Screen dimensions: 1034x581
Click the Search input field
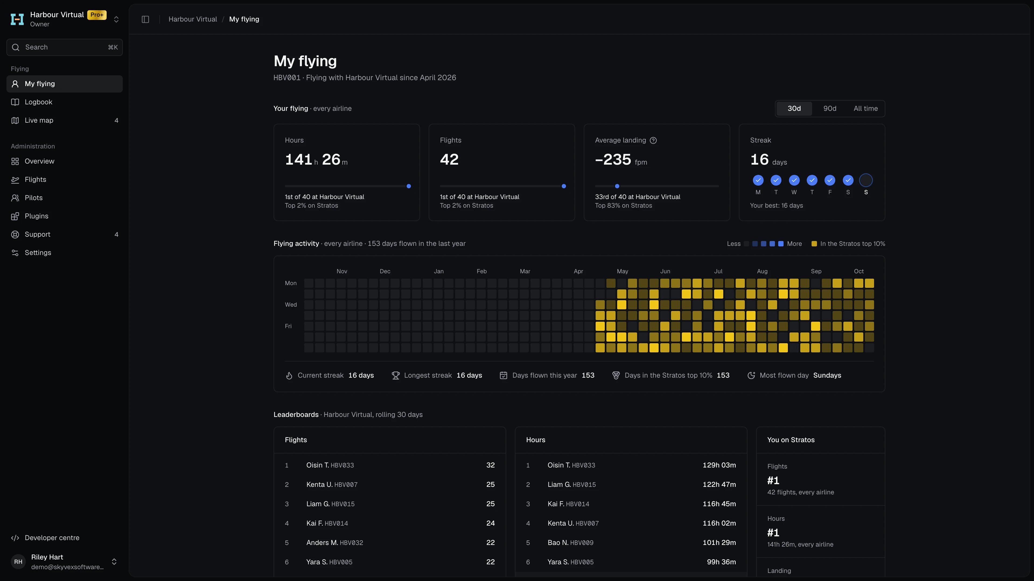click(x=65, y=47)
